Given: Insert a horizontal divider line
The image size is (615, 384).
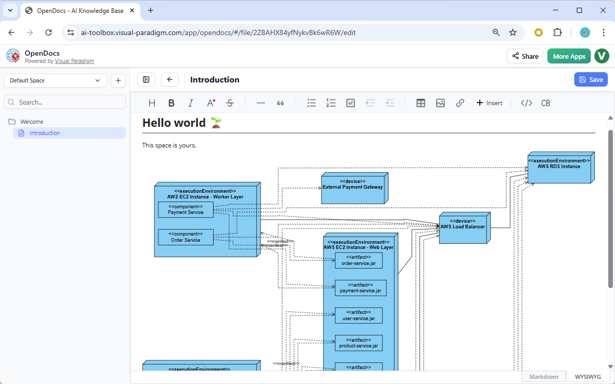Looking at the screenshot, I should 261,103.
